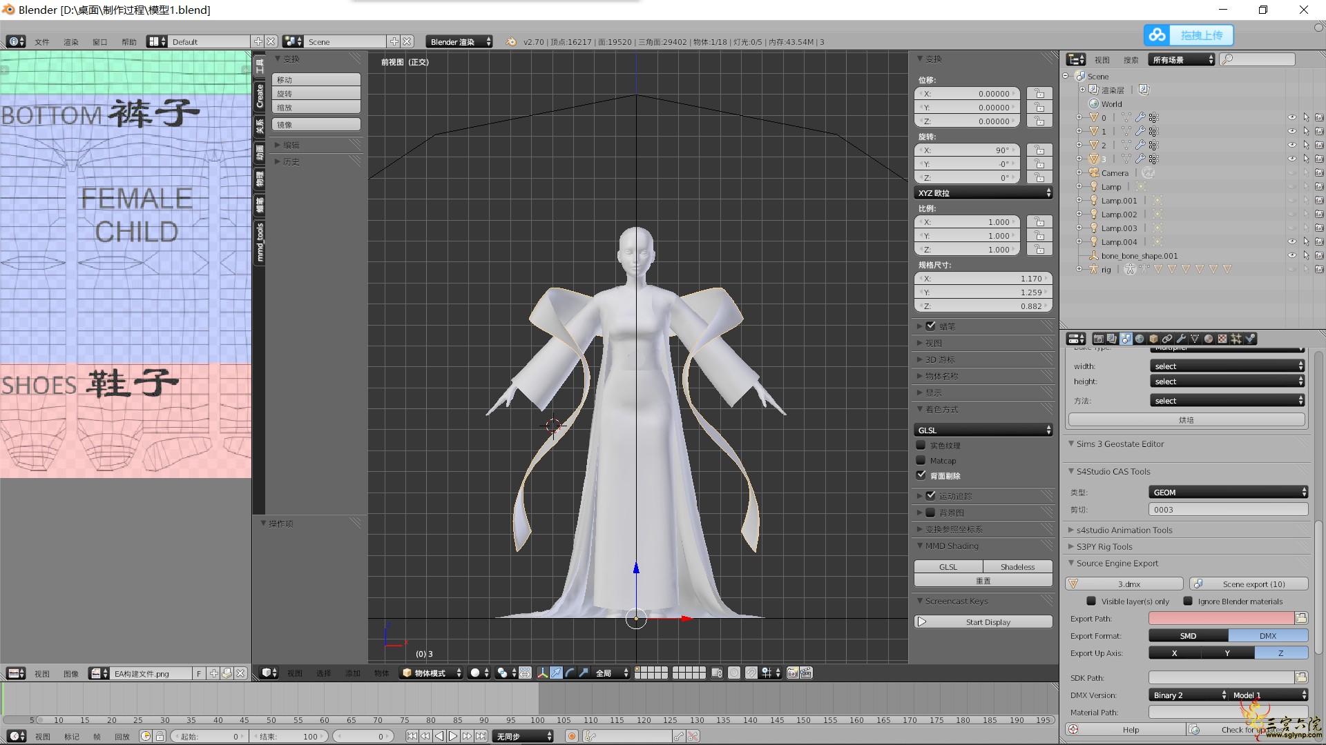Screen dimensions: 1326x745
Task: Toggle selectability cursor for object 1
Action: pos(1306,131)
